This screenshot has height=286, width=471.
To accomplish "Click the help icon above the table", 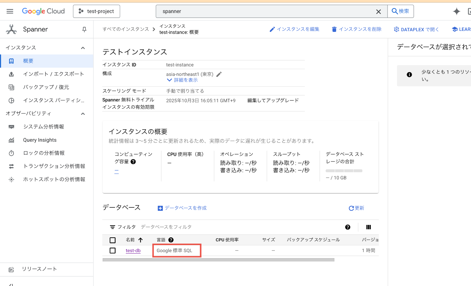I will point(348,227).
